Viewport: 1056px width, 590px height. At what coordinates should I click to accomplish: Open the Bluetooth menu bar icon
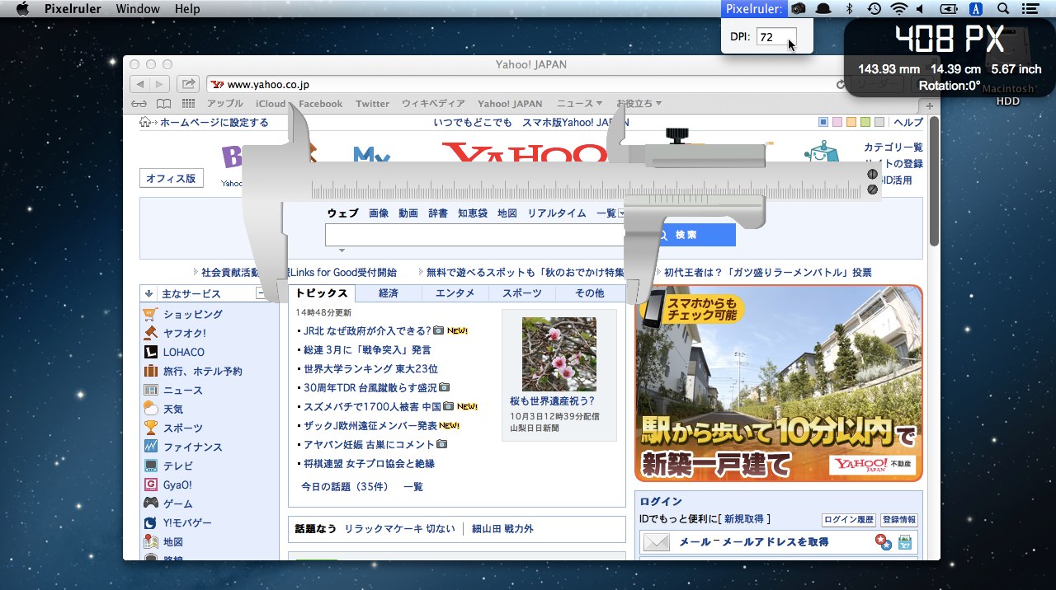[x=850, y=9]
